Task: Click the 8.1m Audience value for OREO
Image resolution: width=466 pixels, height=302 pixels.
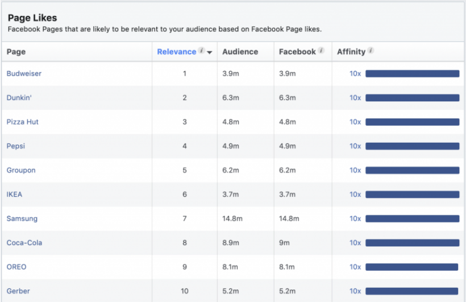Action: 230,267
